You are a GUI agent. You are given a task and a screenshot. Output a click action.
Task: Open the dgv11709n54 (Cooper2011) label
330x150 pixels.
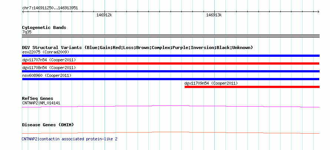pos(211,83)
